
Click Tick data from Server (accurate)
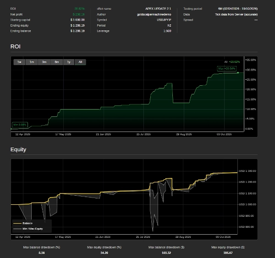coord(236,14)
